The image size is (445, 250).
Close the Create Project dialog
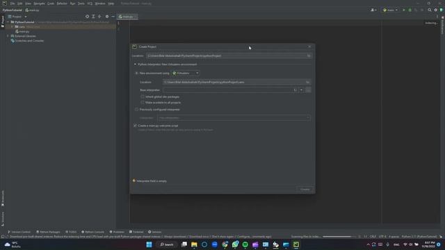click(x=309, y=47)
